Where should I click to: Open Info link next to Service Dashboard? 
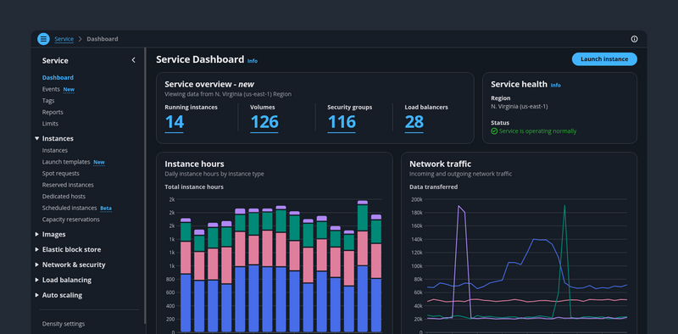coord(253,61)
